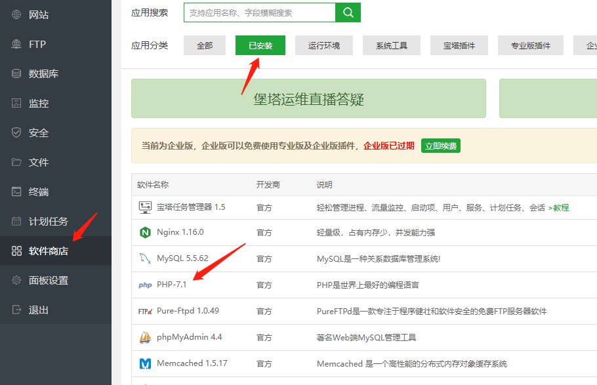This screenshot has width=597, height=385.
Task: Open the >教程 tutorial link
Action: [558, 207]
